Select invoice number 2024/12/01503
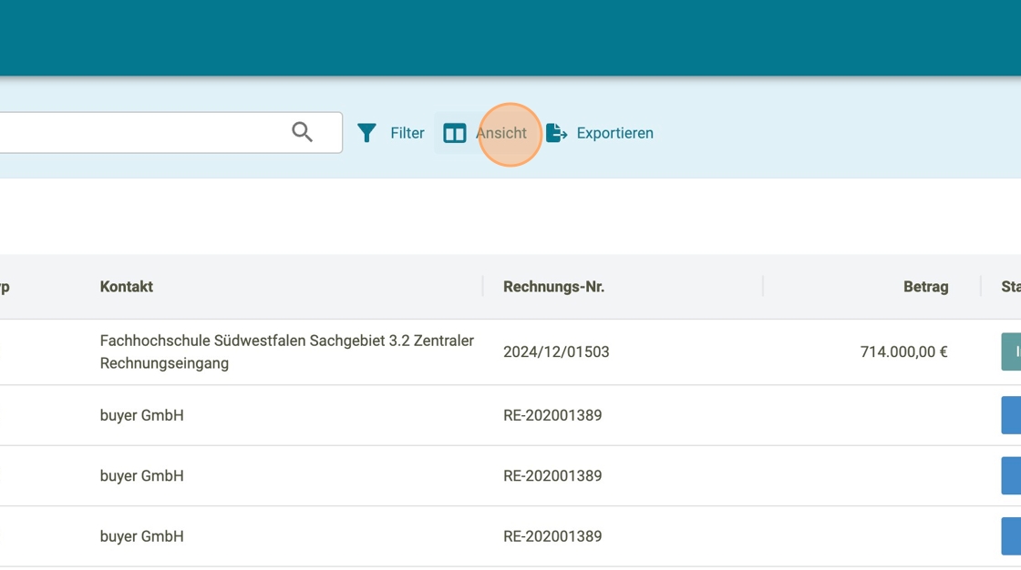1021x570 pixels. coord(556,352)
